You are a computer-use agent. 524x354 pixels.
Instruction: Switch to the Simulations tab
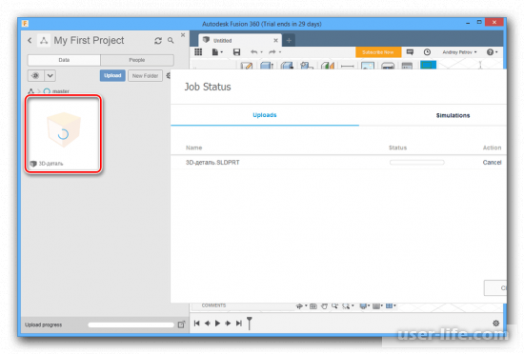coord(453,115)
